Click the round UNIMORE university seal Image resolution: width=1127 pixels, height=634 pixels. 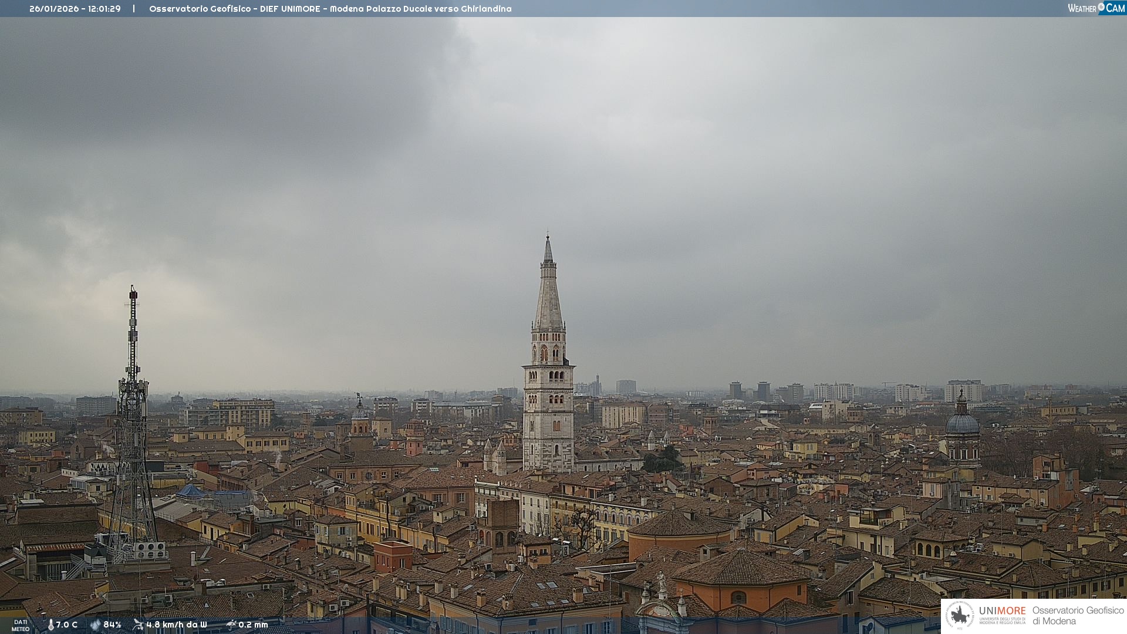click(960, 615)
